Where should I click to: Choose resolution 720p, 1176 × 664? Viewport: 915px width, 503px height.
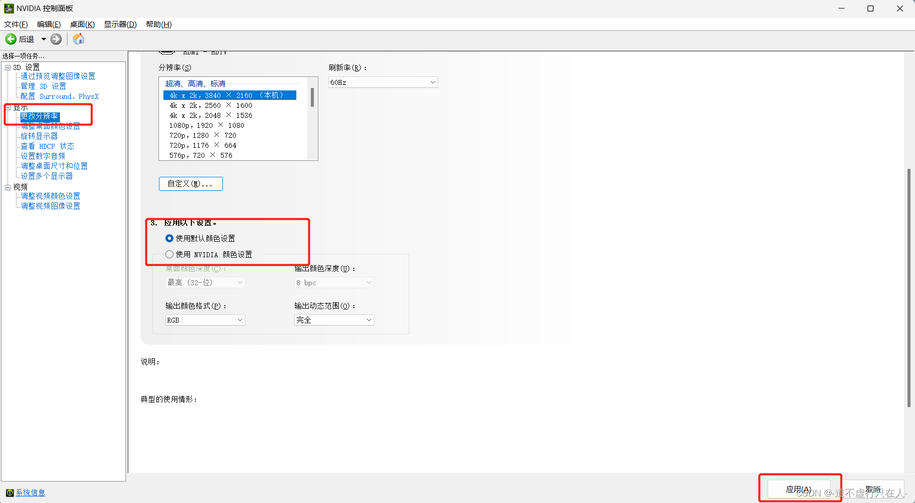[203, 145]
